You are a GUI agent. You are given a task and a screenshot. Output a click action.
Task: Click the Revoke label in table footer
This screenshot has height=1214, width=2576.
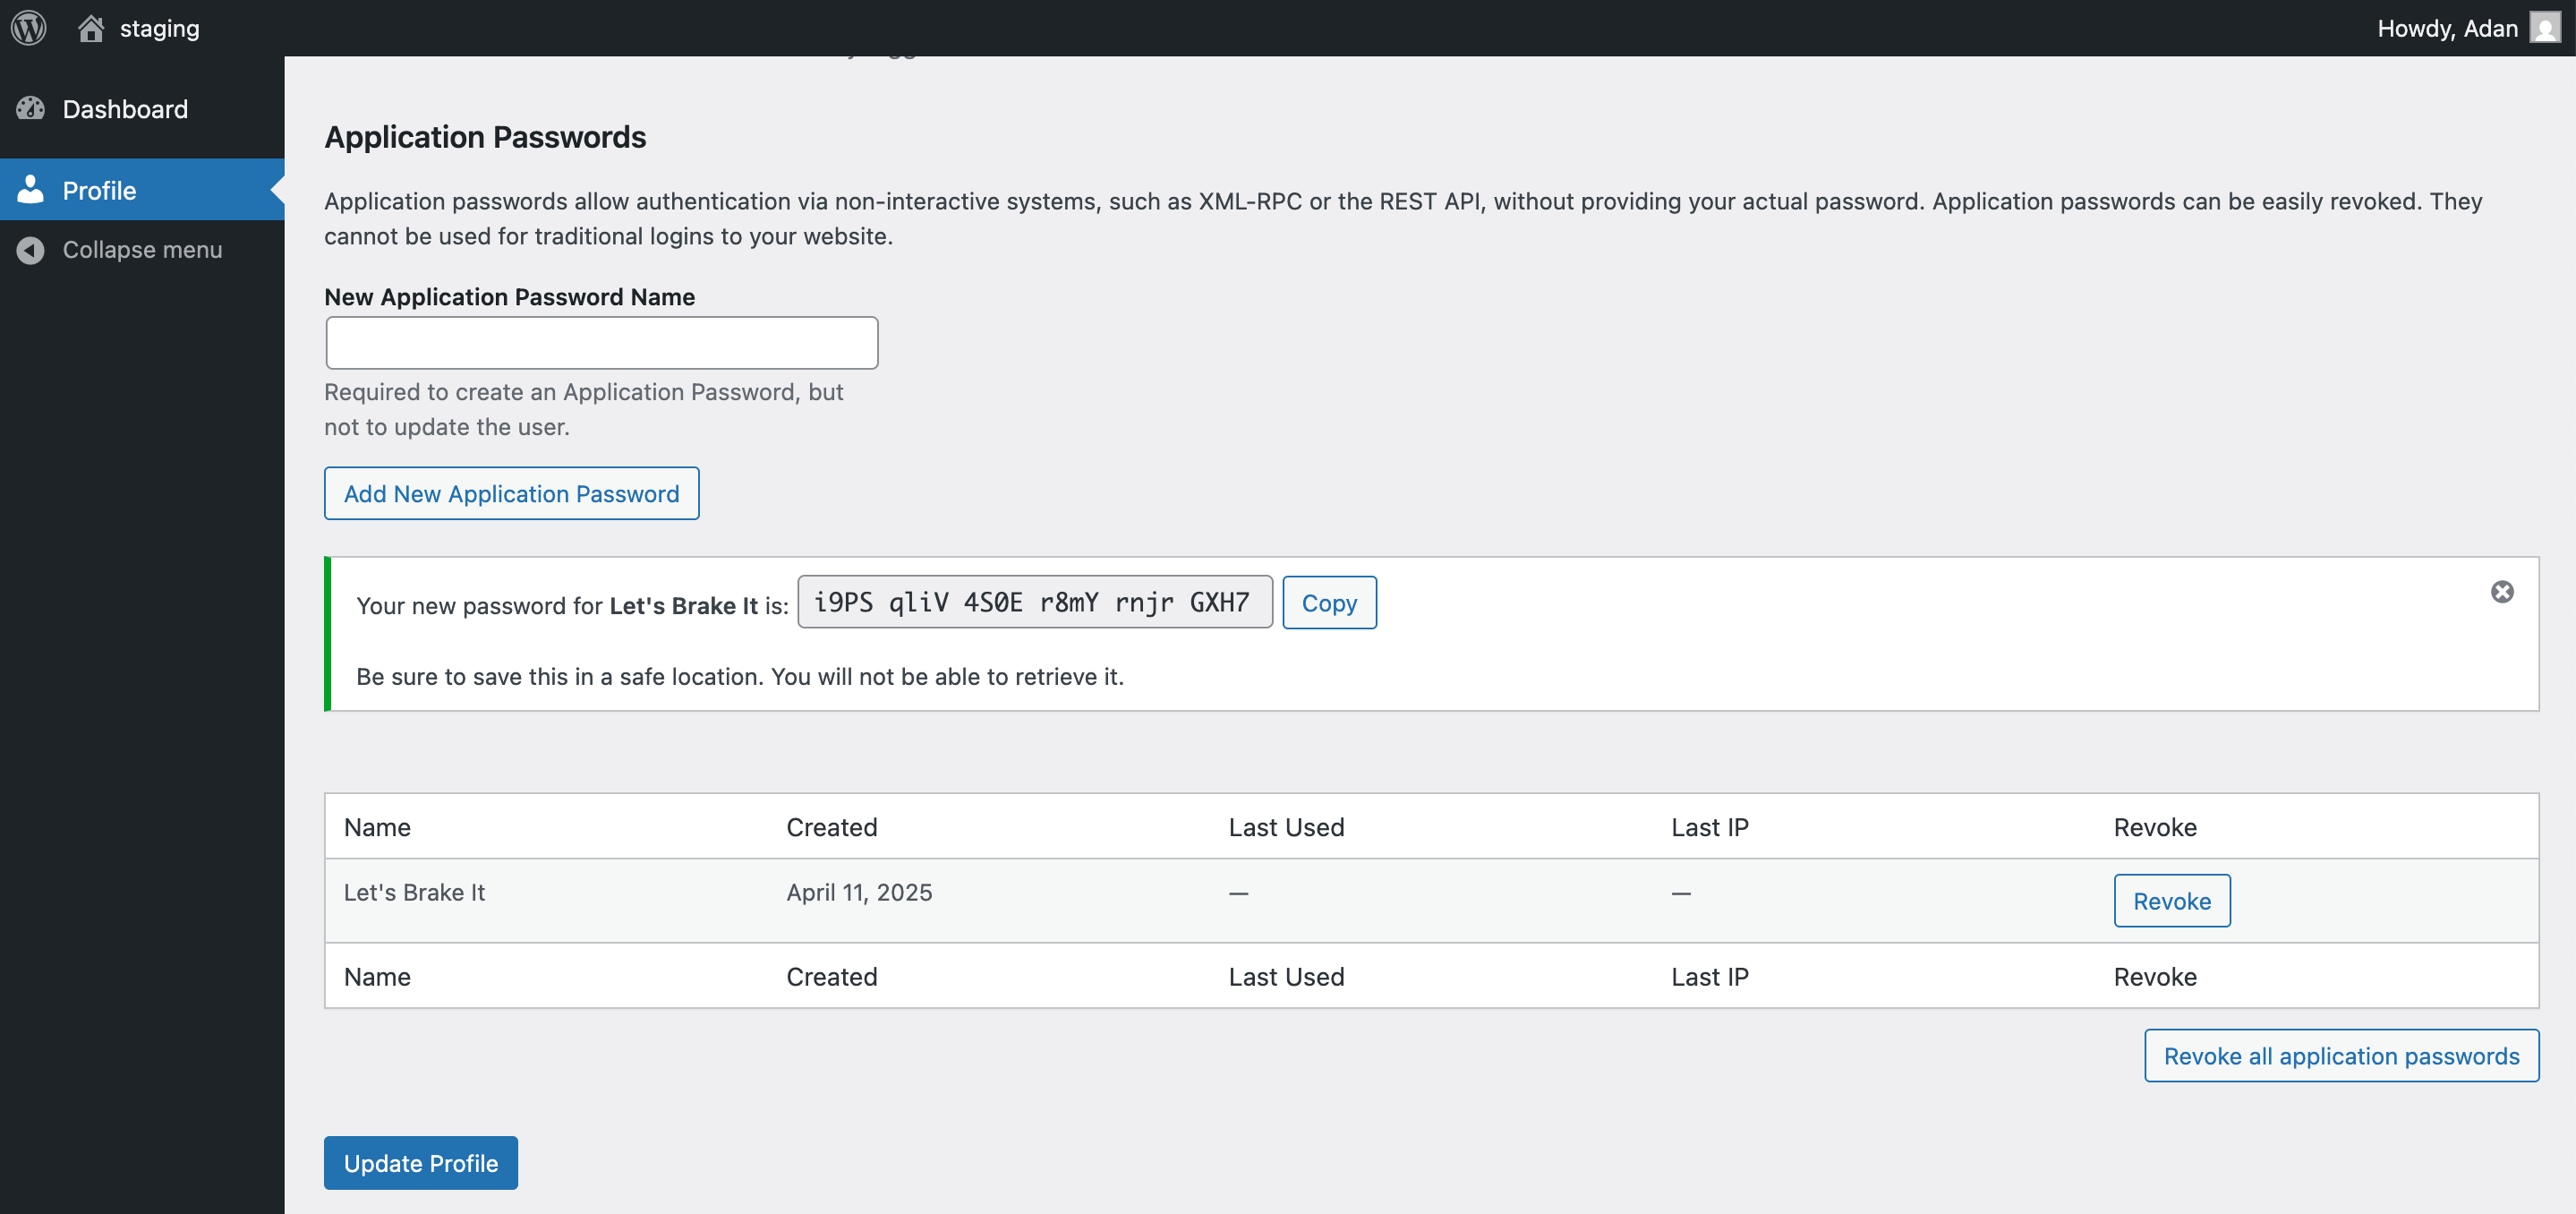[2155, 977]
